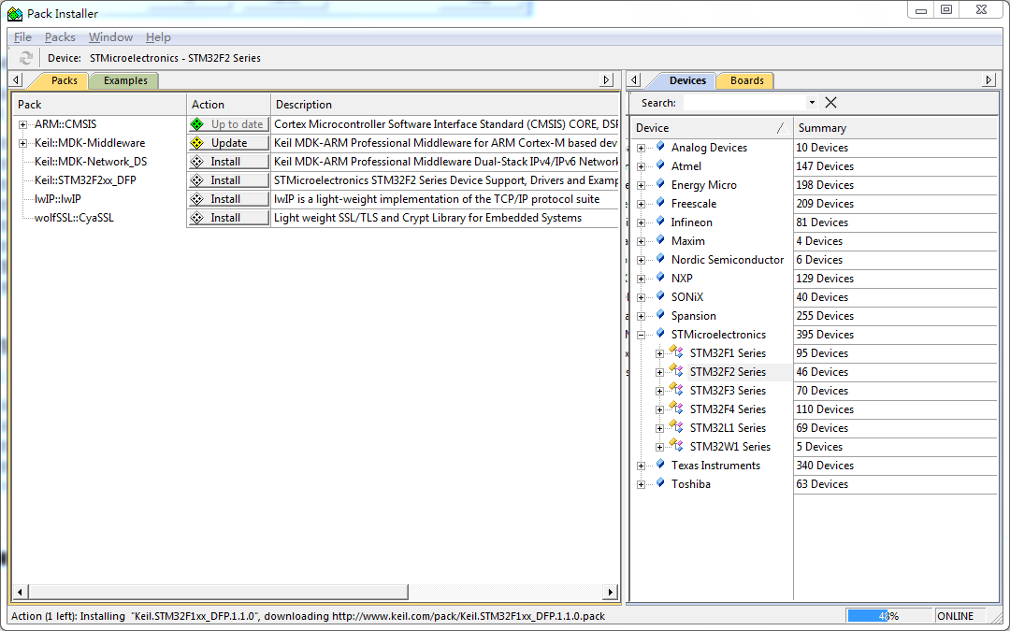The width and height of the screenshot is (1010, 631).
Task: Click the download progress bar in status bar
Action: click(888, 616)
